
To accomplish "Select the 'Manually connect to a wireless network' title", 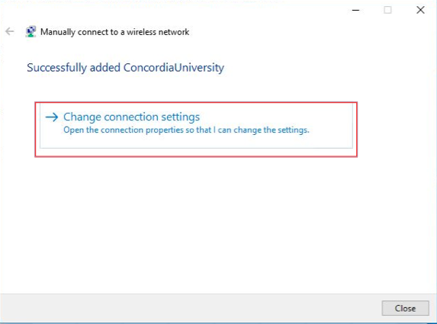I will pyautogui.click(x=115, y=32).
